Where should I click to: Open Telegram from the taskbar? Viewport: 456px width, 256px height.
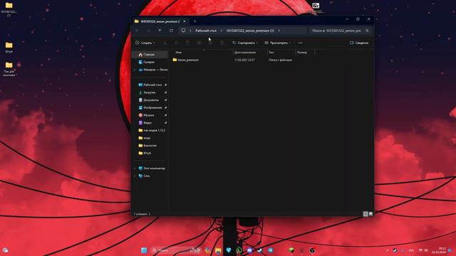[270, 250]
